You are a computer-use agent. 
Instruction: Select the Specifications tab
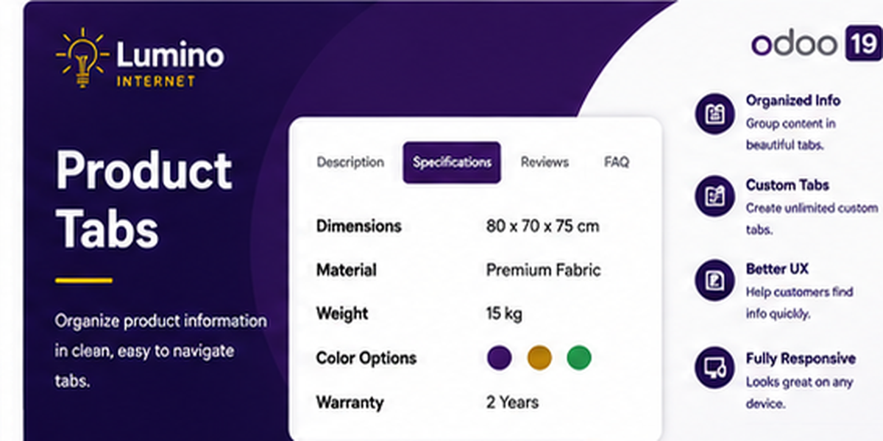click(452, 162)
